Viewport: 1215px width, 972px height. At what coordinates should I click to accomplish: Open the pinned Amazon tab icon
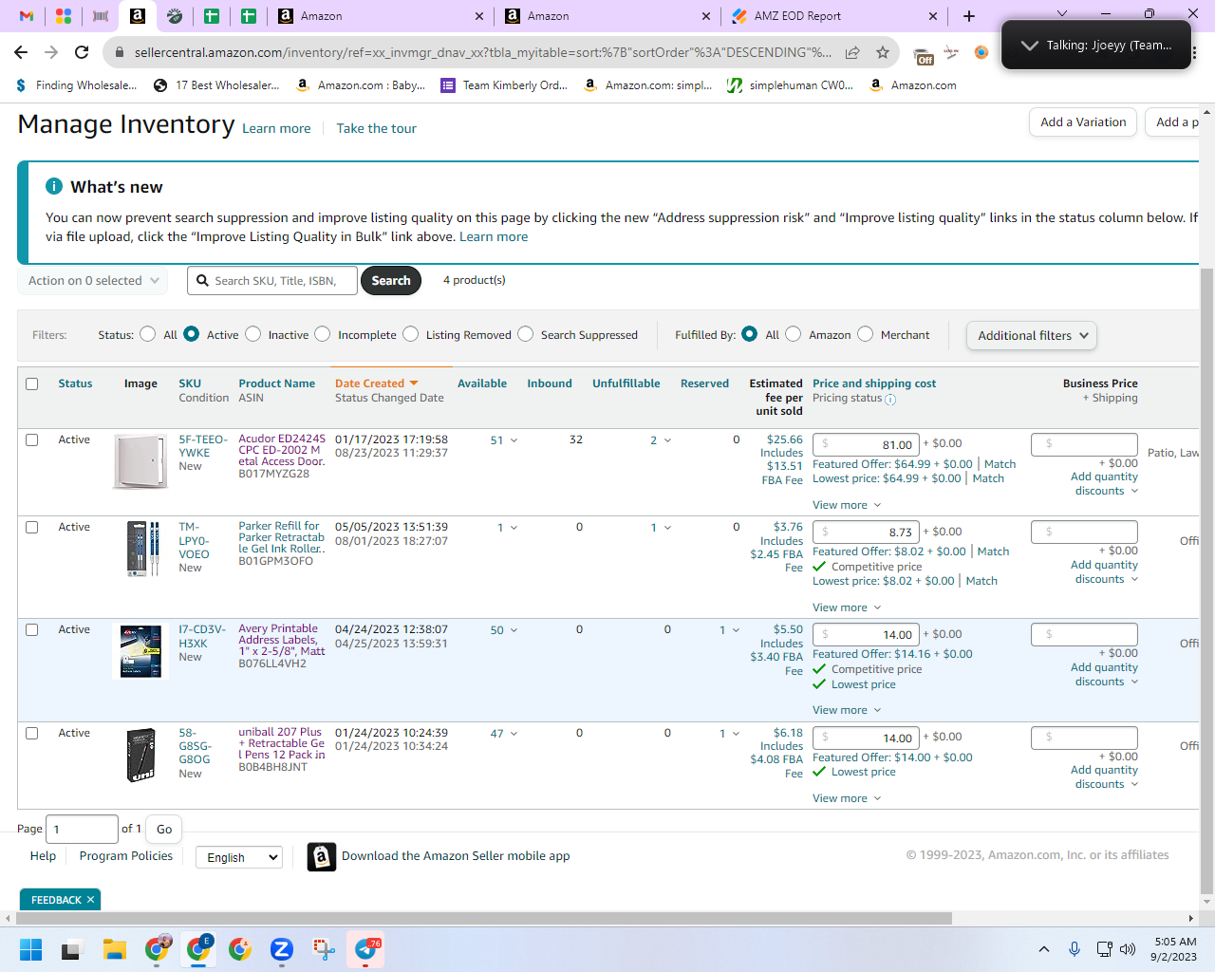point(138,16)
